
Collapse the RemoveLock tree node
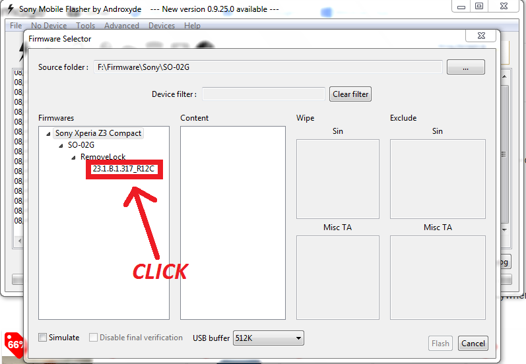tap(73, 158)
